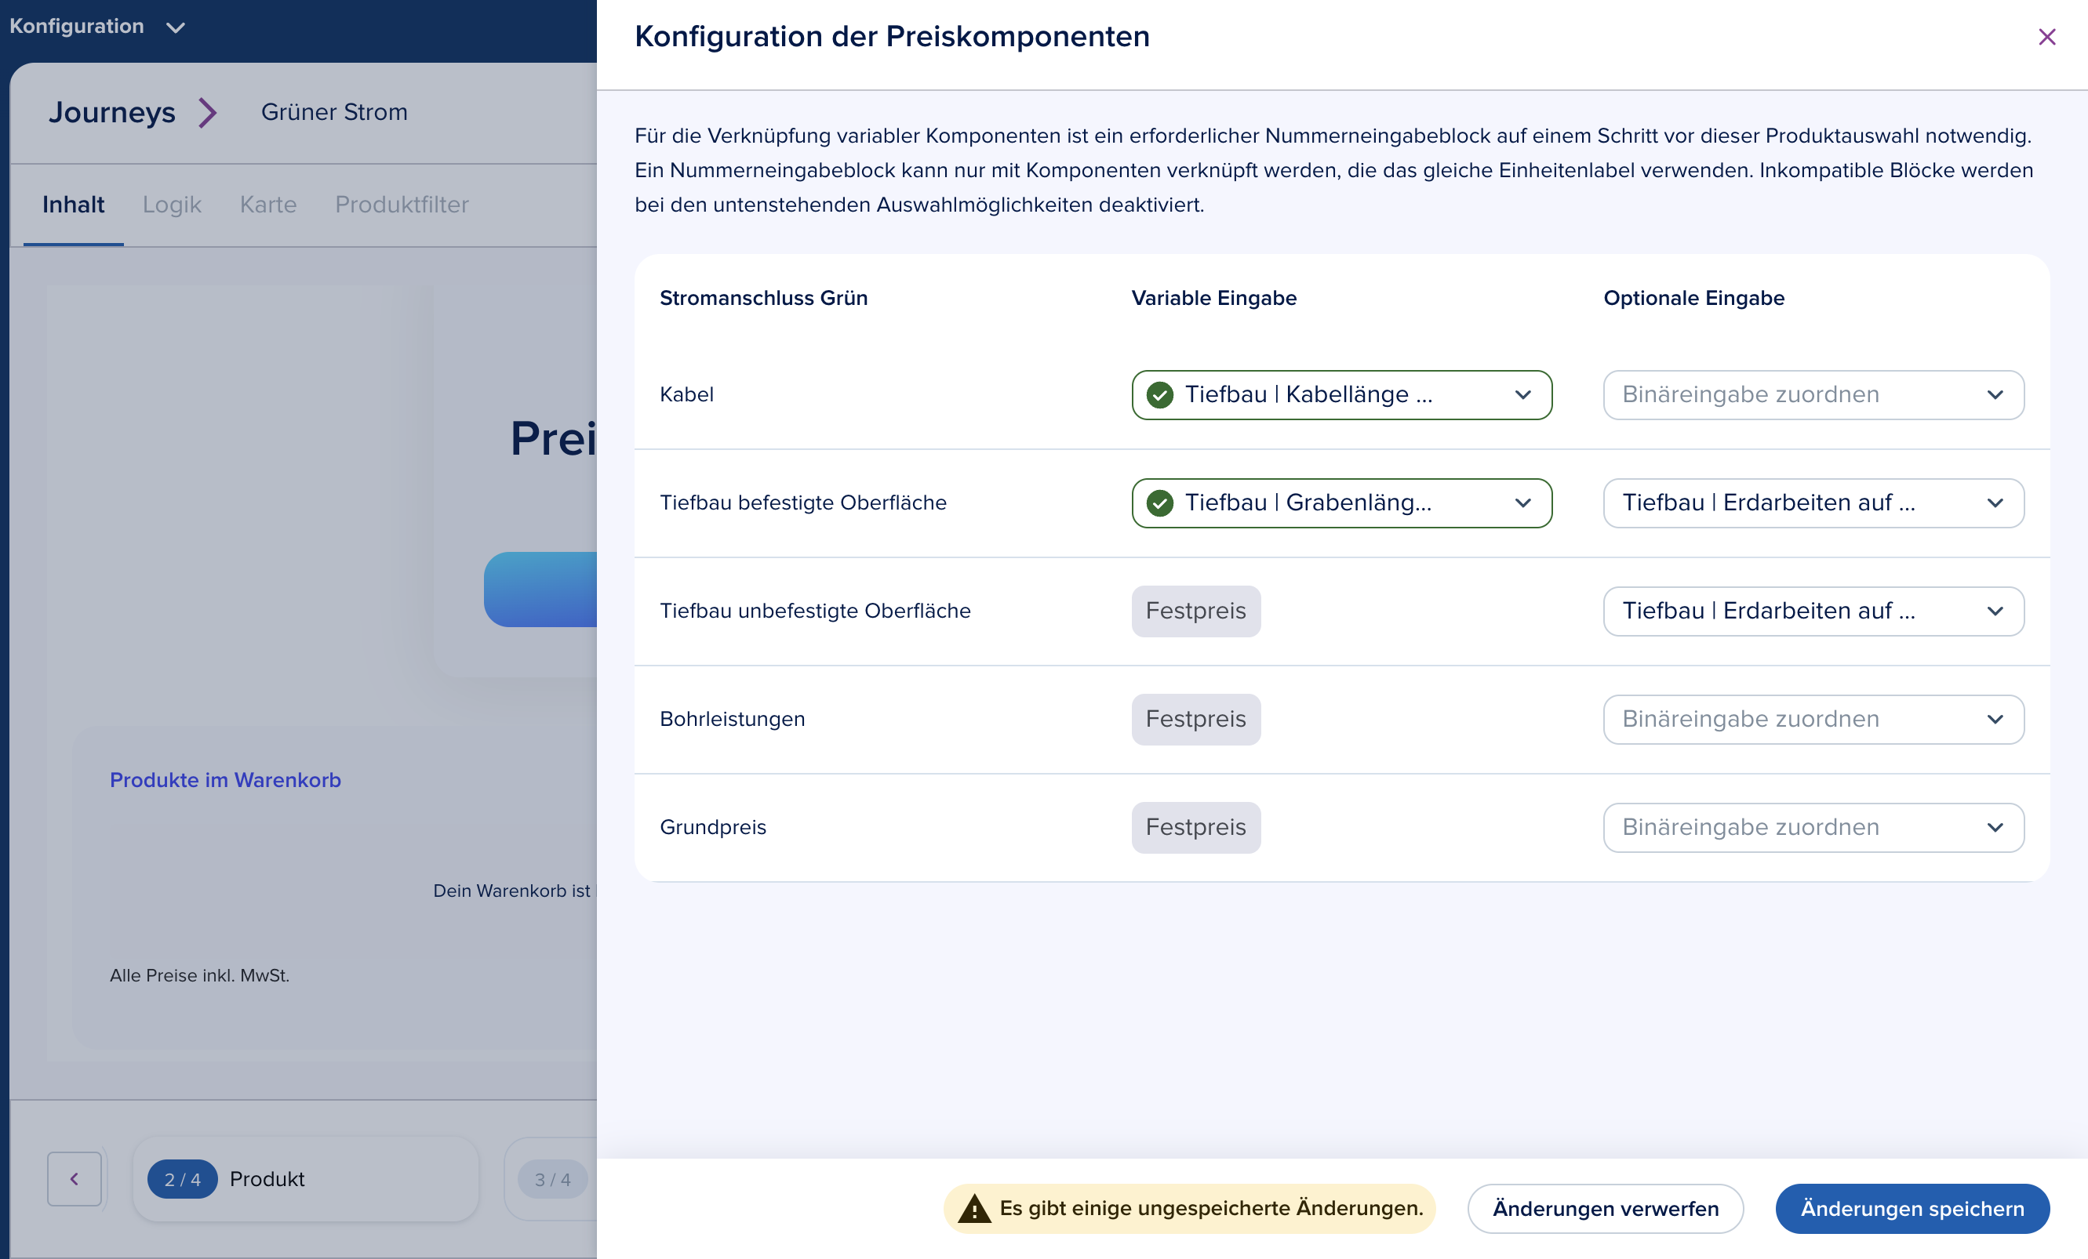Click Produkte im Warenkorb heading
The image size is (2088, 1259).
click(225, 780)
